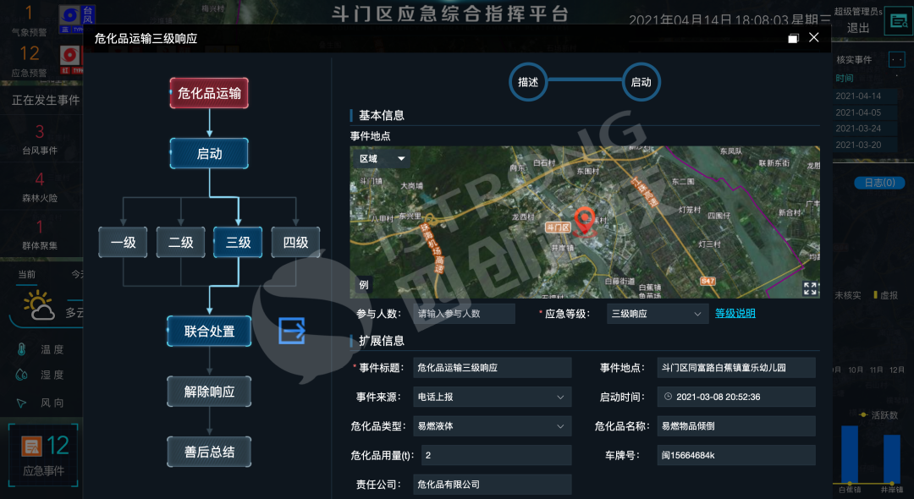Click the calendar icon in 启动时间 field

pos(668,397)
